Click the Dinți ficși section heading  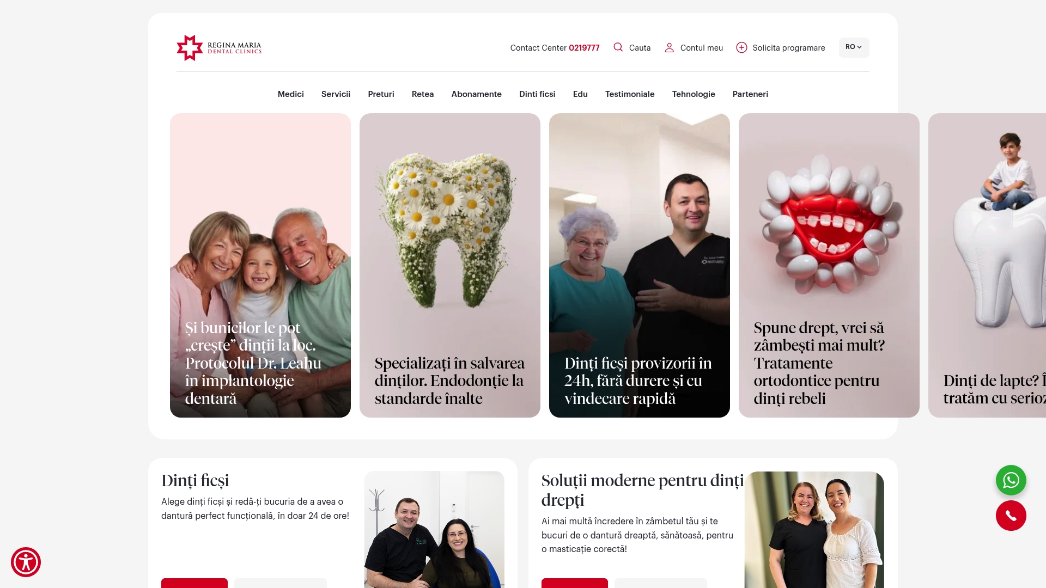point(195,481)
